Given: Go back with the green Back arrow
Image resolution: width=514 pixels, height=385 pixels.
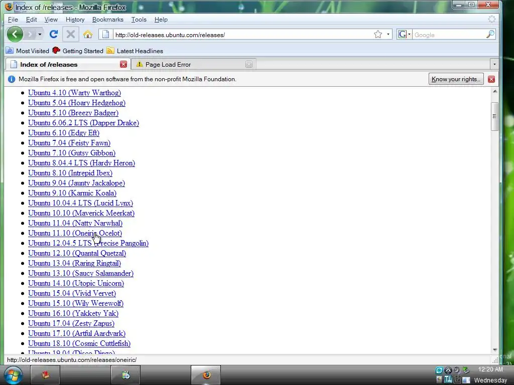Looking at the screenshot, I should point(15,34).
